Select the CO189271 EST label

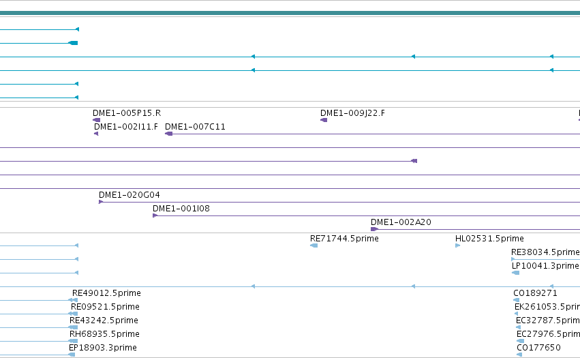pyautogui.click(x=535, y=293)
